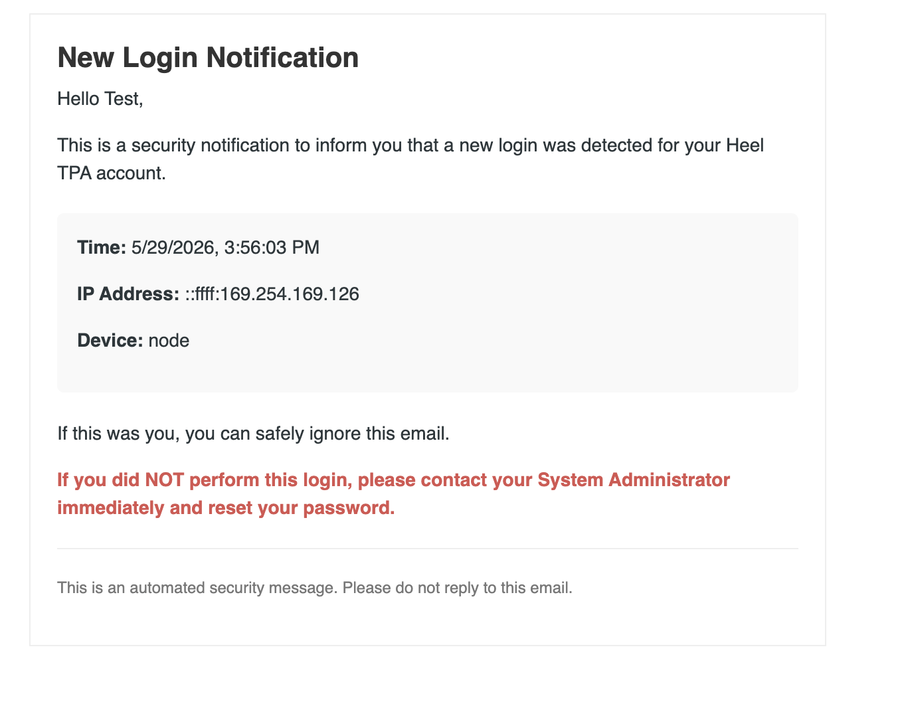Viewport: 902px width, 704px height.
Task: Click the automated security message footer
Action: pos(315,588)
